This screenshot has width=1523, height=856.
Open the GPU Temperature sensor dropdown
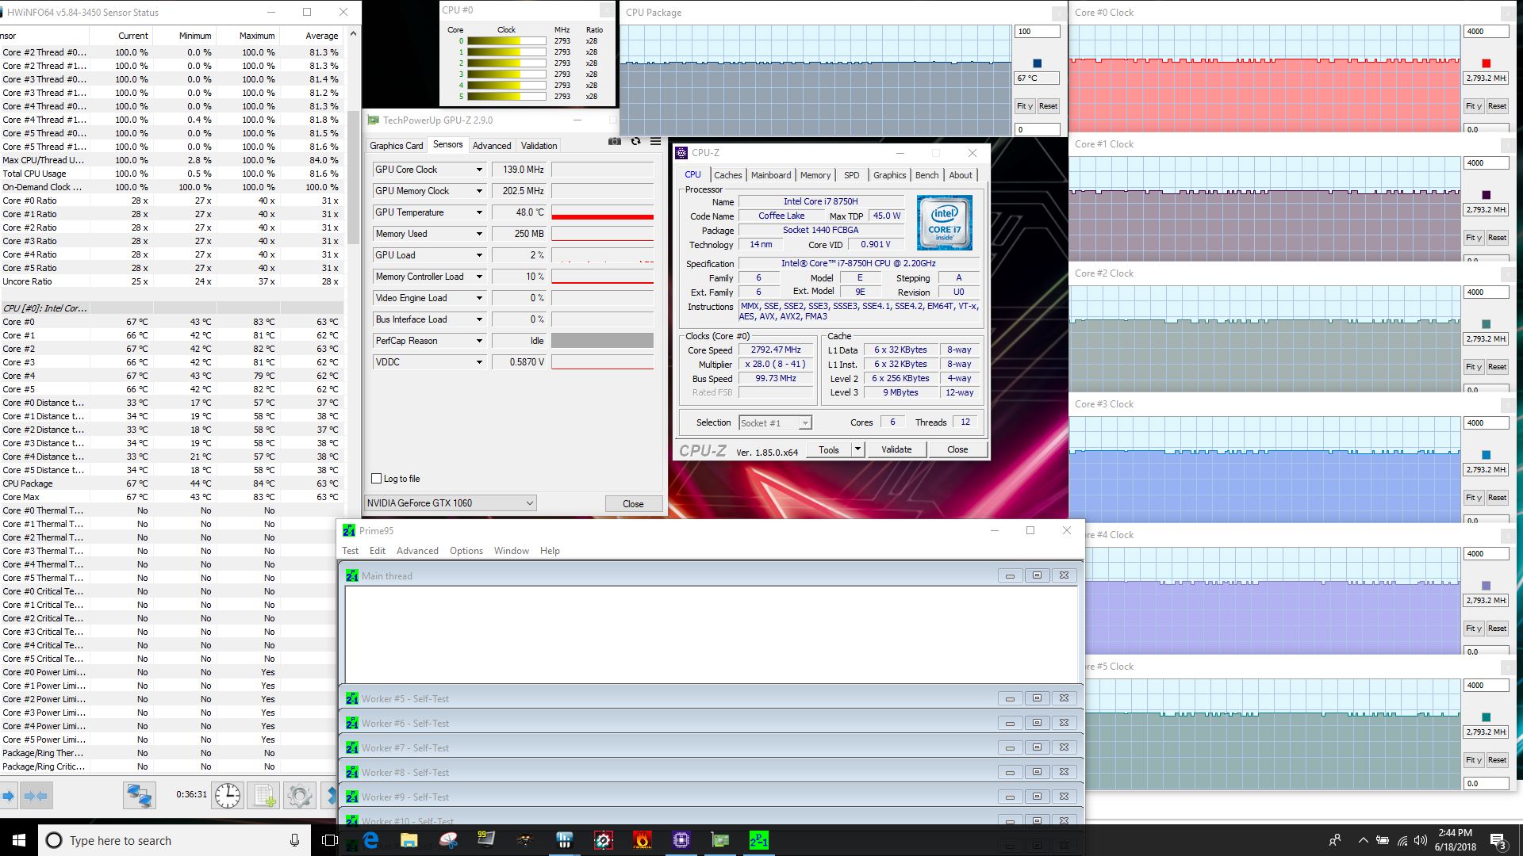[x=479, y=212]
